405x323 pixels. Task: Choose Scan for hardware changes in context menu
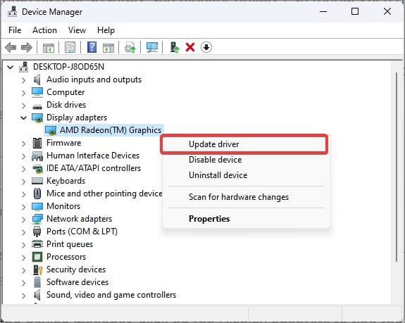tap(247, 197)
